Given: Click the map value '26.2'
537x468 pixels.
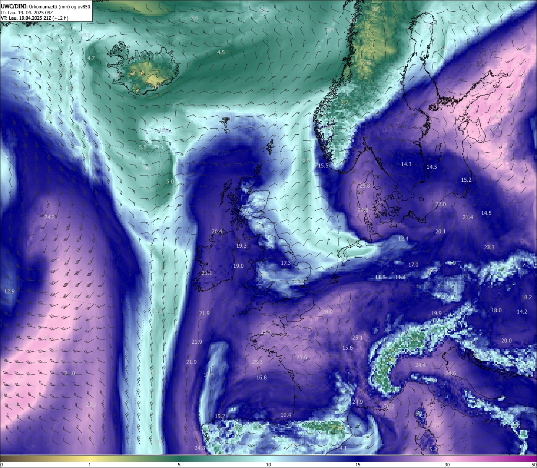Looking at the screenshot, I should click(x=389, y=406).
